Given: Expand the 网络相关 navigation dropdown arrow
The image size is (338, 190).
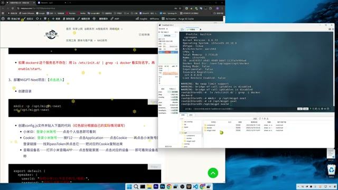Looking at the screenshot, I should pyautogui.click(x=122, y=29).
